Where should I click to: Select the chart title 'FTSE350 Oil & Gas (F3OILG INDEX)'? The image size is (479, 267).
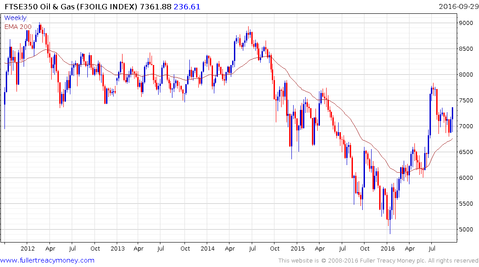tap(71, 6)
